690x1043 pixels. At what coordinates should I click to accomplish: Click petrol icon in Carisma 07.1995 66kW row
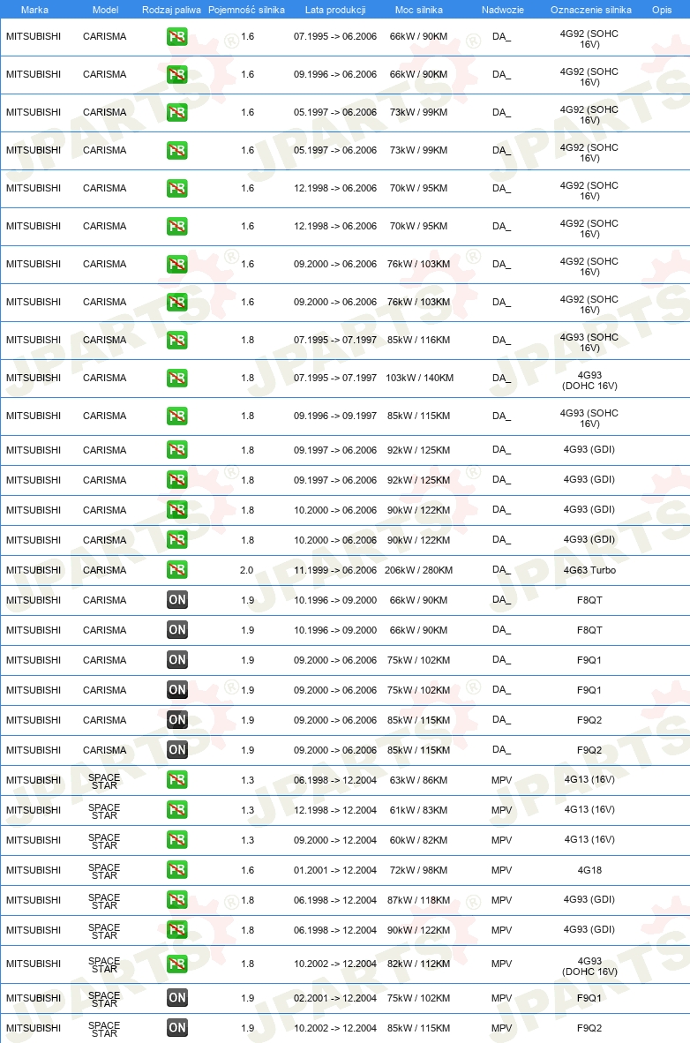pyautogui.click(x=177, y=36)
